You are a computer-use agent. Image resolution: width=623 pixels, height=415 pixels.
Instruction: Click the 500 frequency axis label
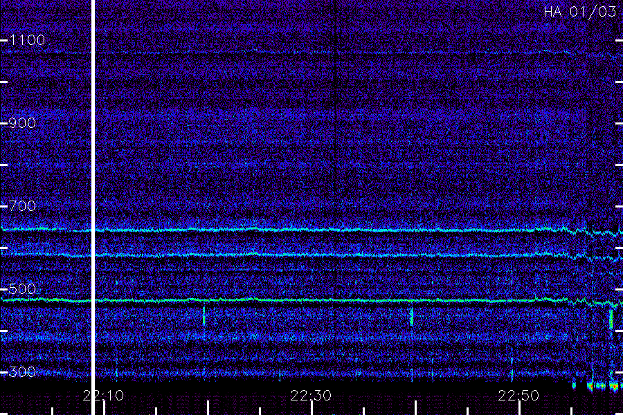point(22,288)
